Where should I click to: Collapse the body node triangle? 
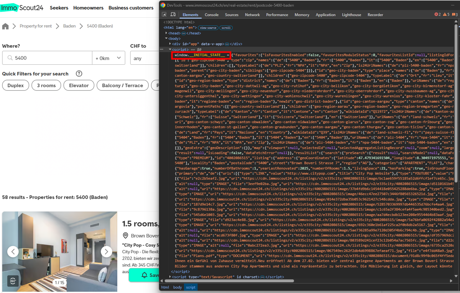[166, 39]
